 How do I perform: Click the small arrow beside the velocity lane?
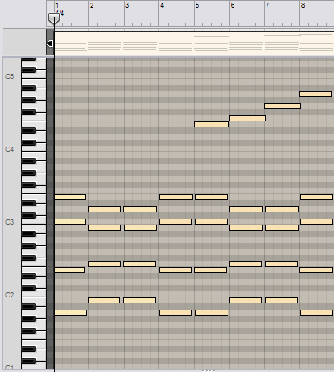(50, 43)
